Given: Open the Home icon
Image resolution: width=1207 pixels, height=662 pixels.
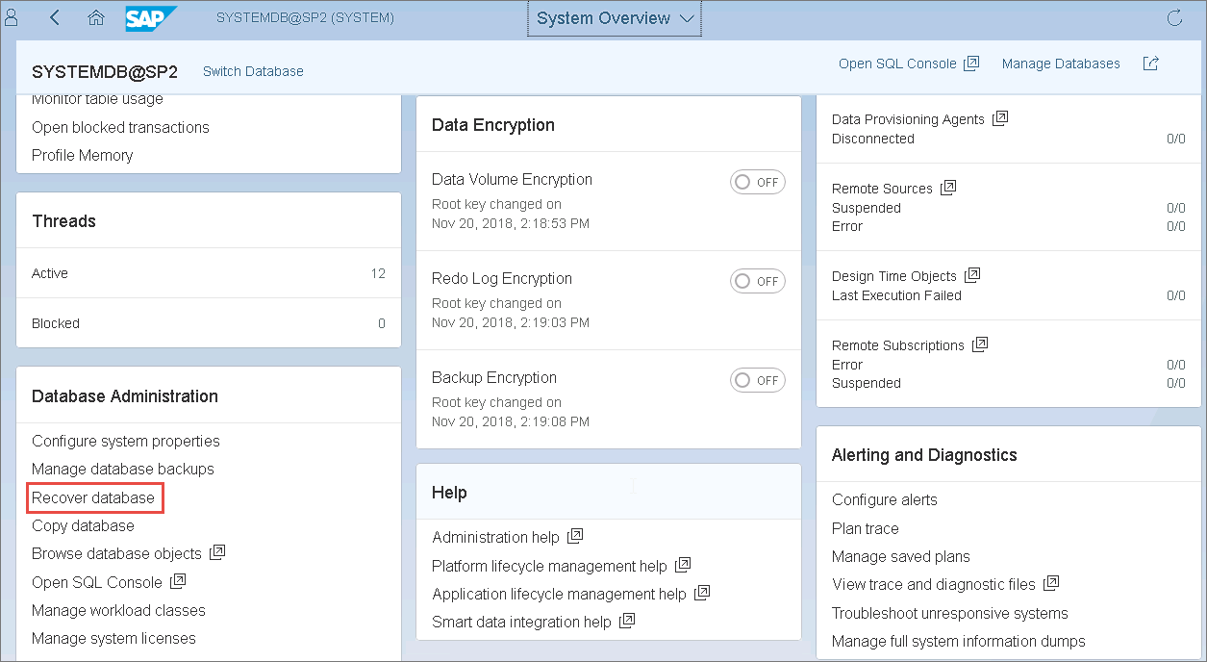Looking at the screenshot, I should (95, 18).
